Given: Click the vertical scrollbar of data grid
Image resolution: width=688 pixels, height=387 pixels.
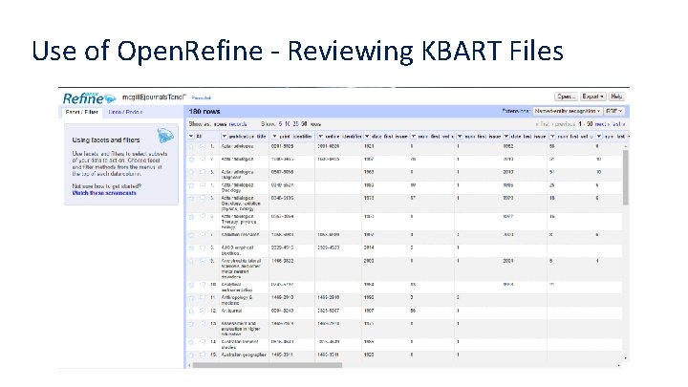Looking at the screenshot, I should pos(626,178).
